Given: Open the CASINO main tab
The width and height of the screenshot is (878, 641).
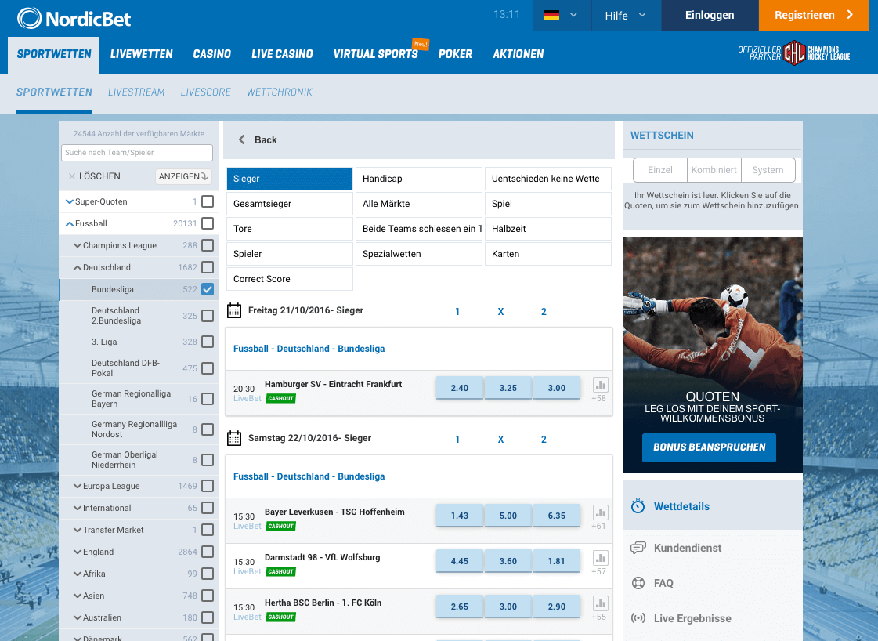Looking at the screenshot, I should pyautogui.click(x=211, y=54).
